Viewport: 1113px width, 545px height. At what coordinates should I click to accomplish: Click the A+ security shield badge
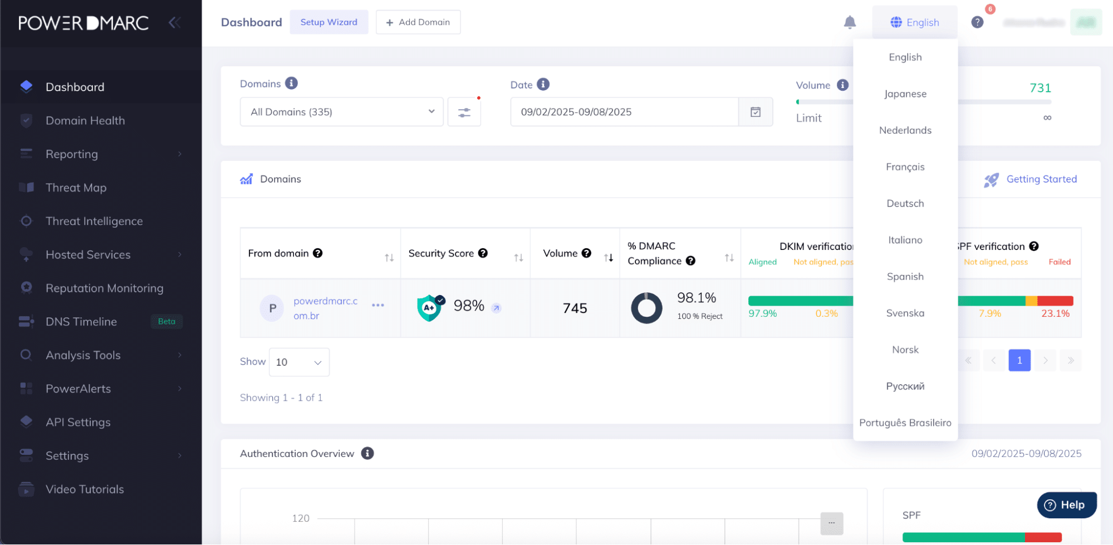tap(430, 308)
